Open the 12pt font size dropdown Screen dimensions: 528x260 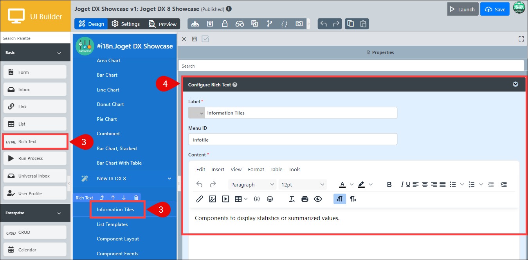pyautogui.click(x=303, y=185)
